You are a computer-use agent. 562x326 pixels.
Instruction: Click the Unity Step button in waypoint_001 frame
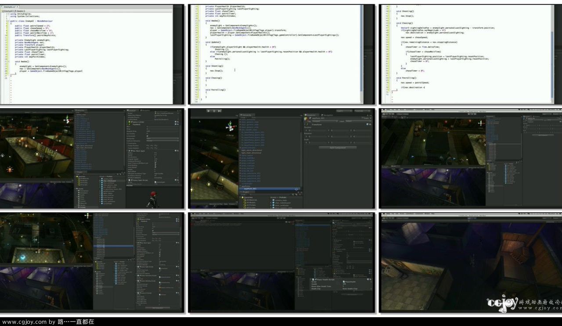220,111
